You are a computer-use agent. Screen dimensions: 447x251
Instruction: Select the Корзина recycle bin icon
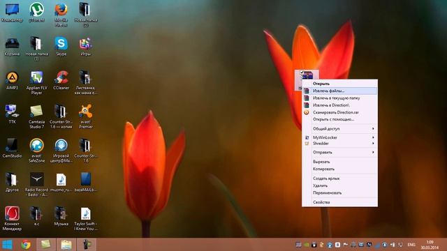pyautogui.click(x=12, y=46)
